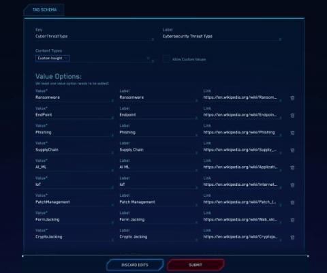Switch to the Tag Schema tab

tap(44, 10)
